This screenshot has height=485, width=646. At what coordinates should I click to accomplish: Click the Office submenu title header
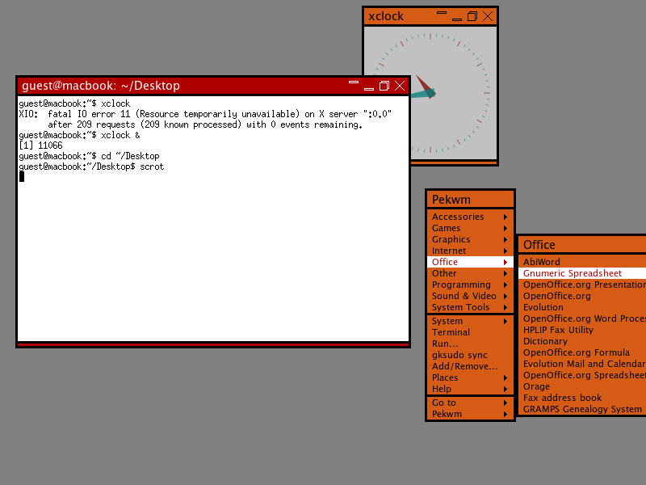(x=582, y=245)
